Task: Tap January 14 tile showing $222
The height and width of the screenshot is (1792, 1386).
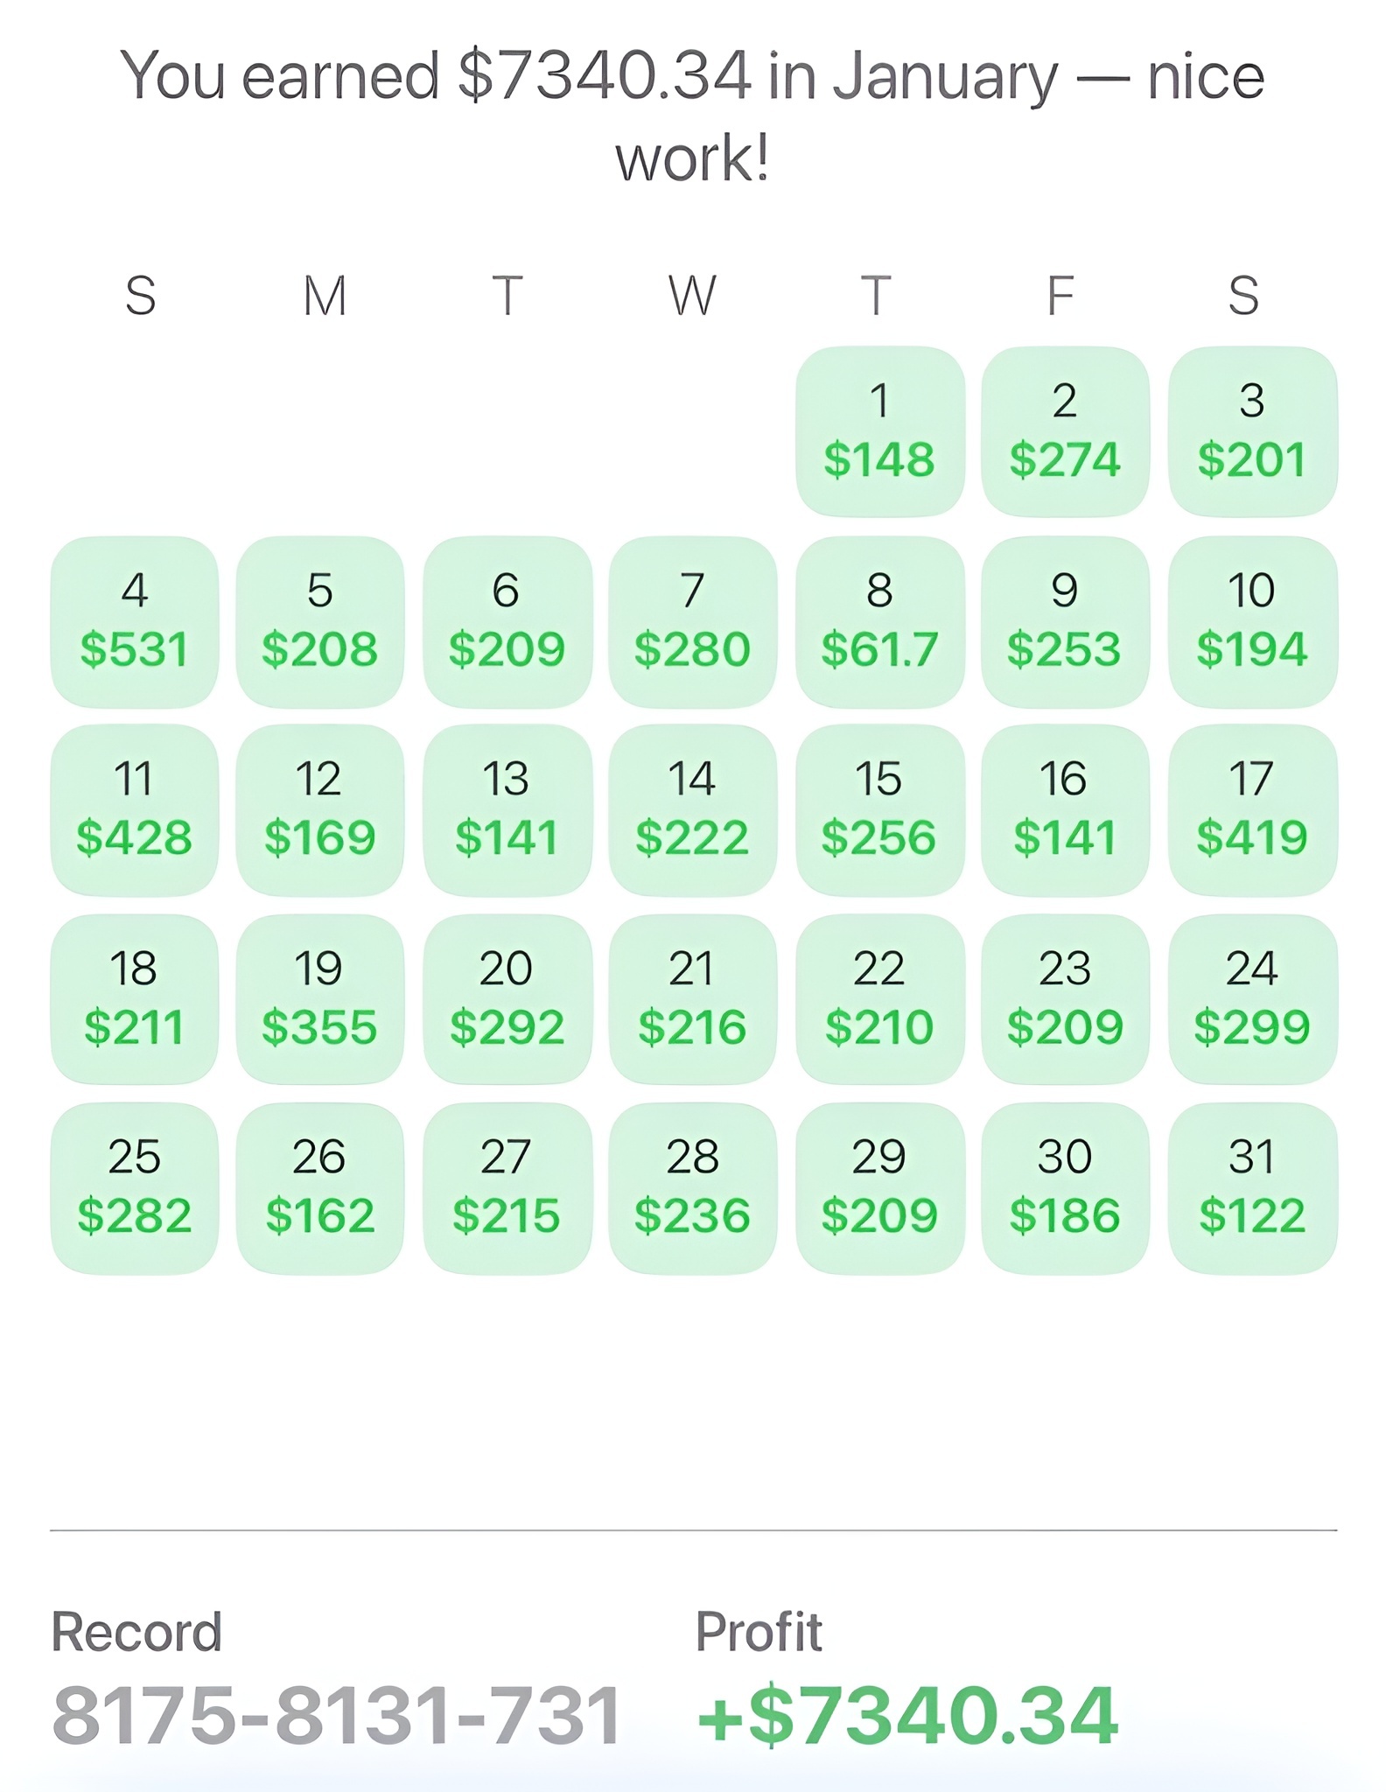Action: [692, 809]
